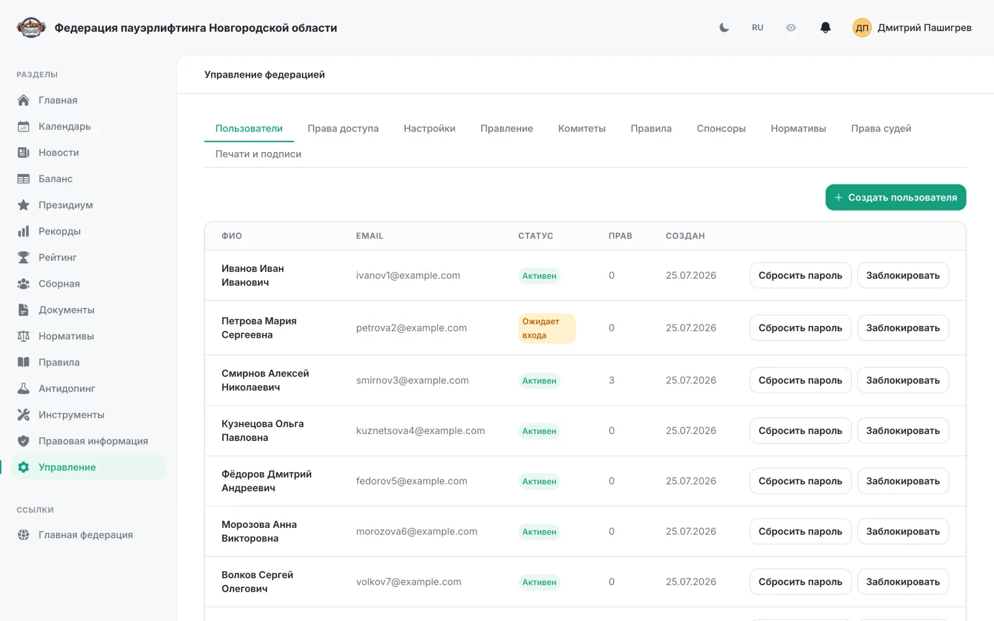Click the Правила book icon

[24, 362]
